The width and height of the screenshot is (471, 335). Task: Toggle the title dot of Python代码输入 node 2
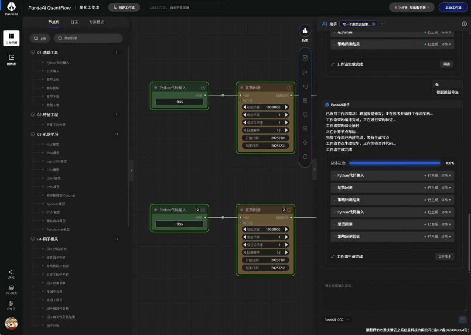(x=156, y=210)
